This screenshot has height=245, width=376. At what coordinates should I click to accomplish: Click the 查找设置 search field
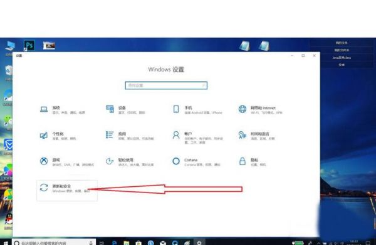[x=166, y=86]
